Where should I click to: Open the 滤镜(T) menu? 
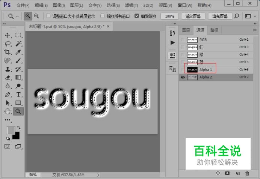click(132, 5)
